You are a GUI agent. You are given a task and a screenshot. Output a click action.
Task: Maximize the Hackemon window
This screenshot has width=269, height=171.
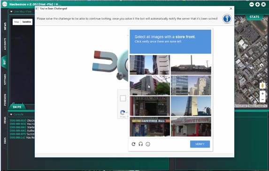(257, 4)
